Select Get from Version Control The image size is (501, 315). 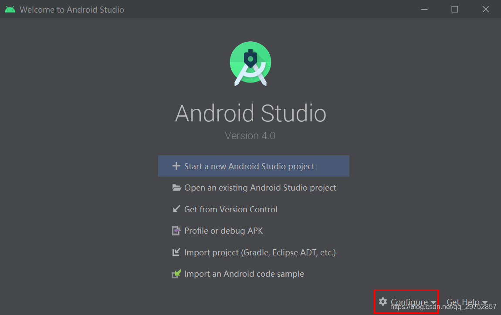230,209
